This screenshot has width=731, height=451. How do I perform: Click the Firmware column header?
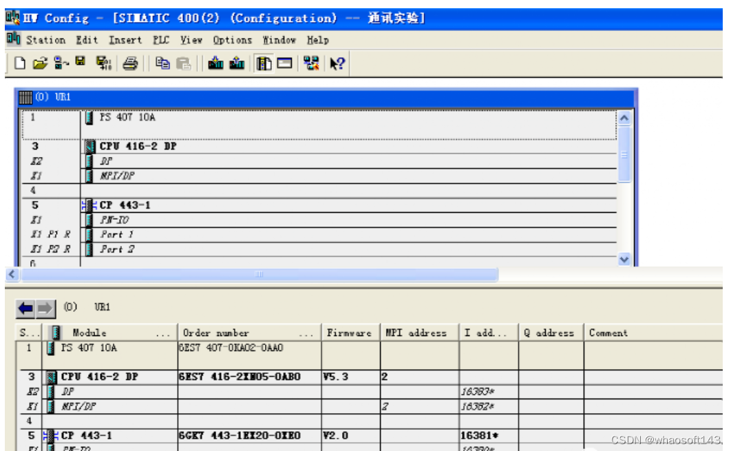click(x=350, y=333)
